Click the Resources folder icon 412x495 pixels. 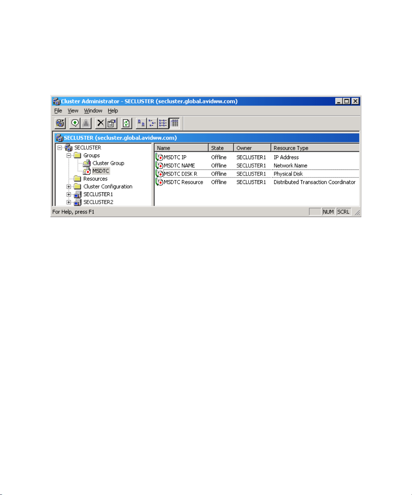[x=77, y=179]
